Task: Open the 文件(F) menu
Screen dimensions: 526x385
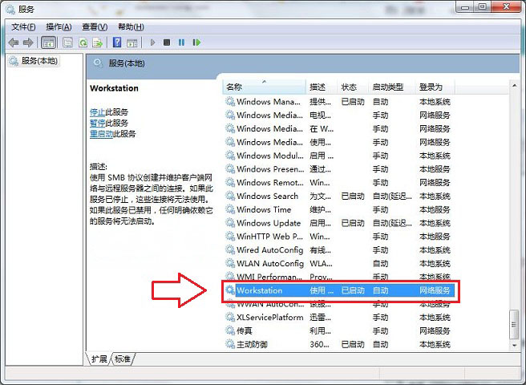Action: pyautogui.click(x=23, y=26)
